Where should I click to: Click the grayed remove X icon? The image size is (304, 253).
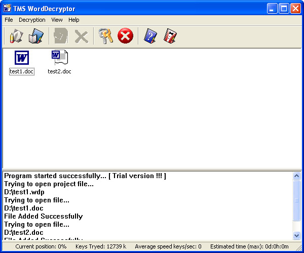click(82, 36)
